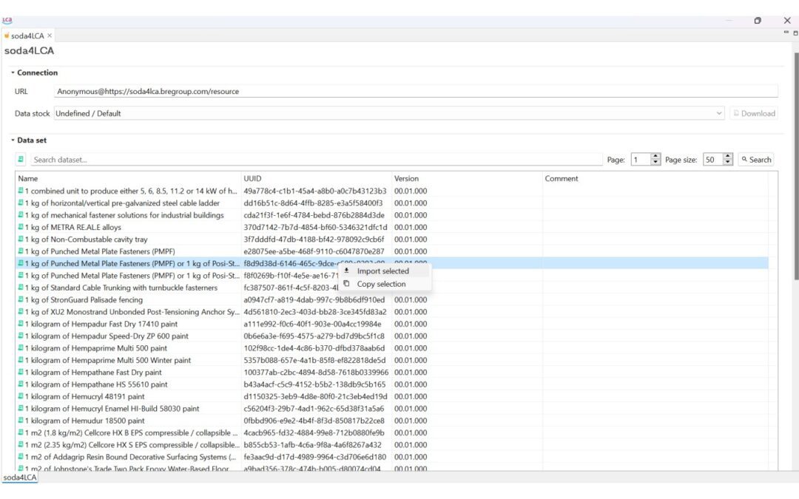Choose Import selected from context menu
The height and width of the screenshot is (499, 799).
382,271
